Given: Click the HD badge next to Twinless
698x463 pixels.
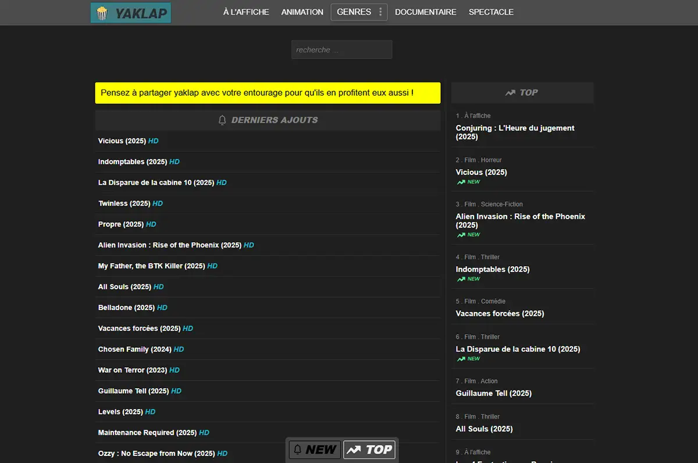Looking at the screenshot, I should (x=158, y=204).
